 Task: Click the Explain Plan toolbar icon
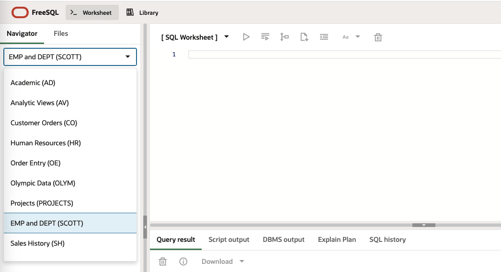(x=285, y=37)
